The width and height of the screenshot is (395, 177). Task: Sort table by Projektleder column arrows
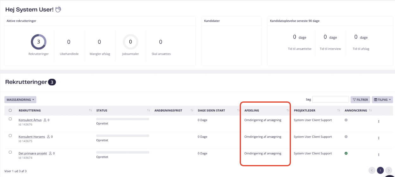pyautogui.click(x=339, y=111)
